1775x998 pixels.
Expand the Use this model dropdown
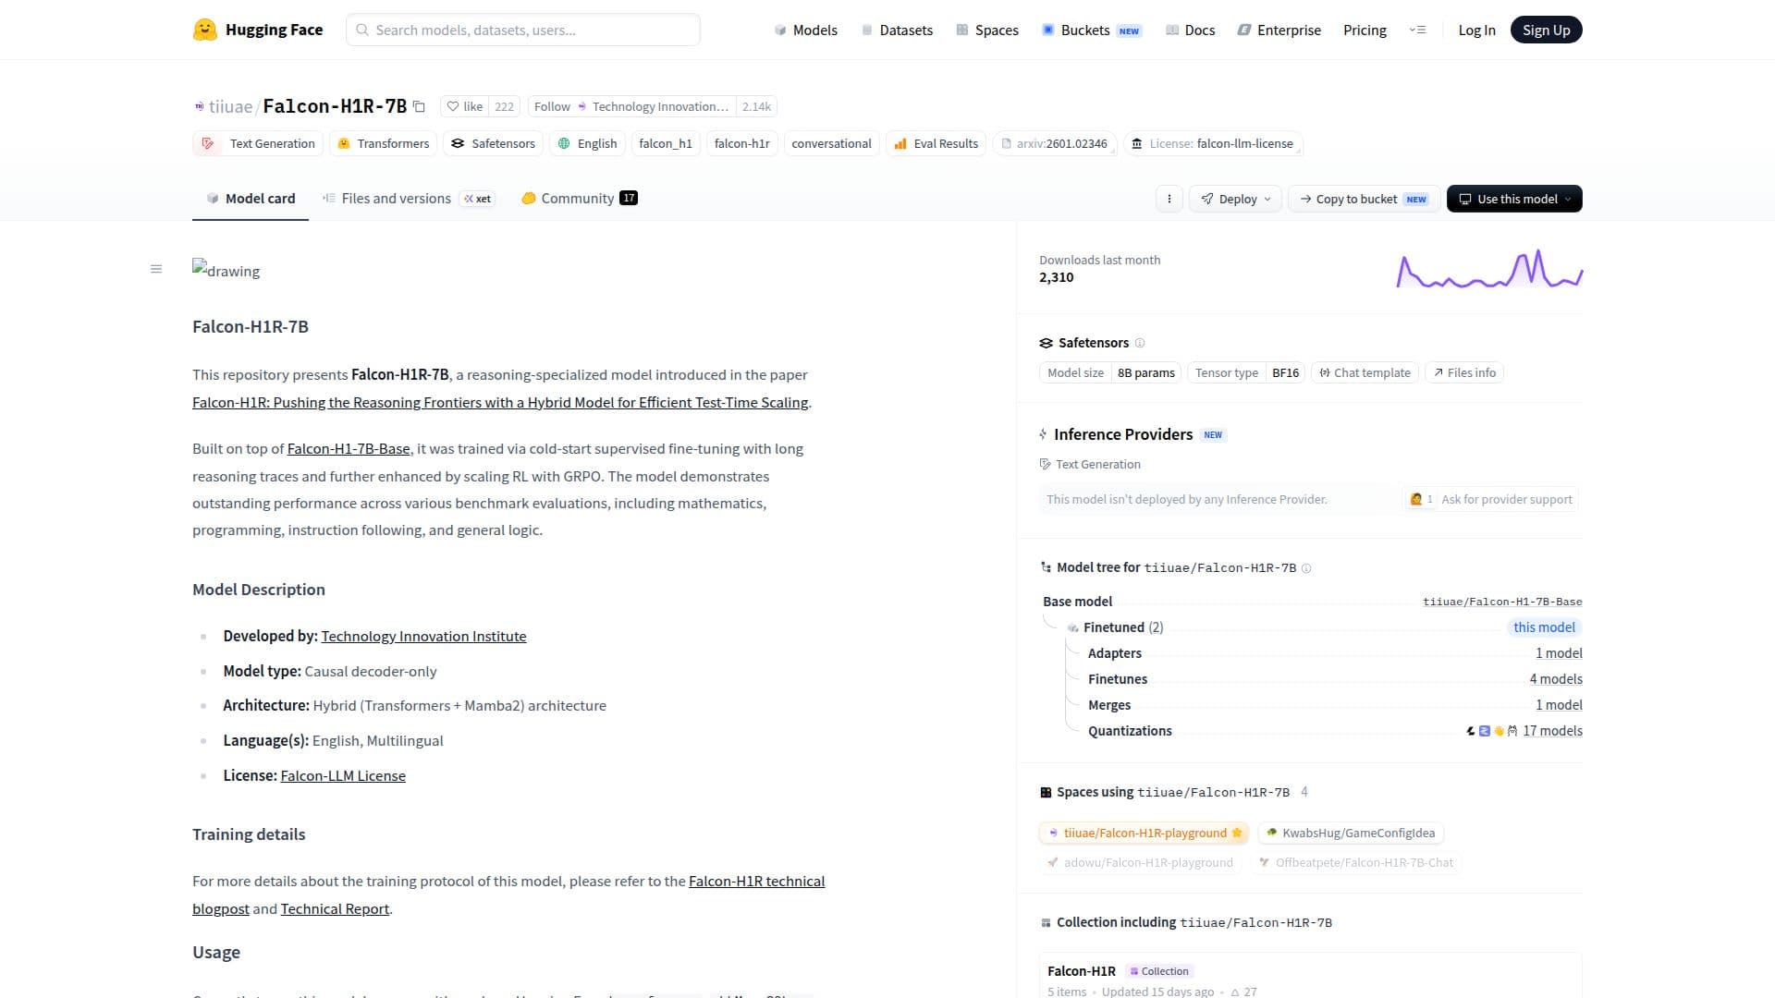click(1514, 199)
